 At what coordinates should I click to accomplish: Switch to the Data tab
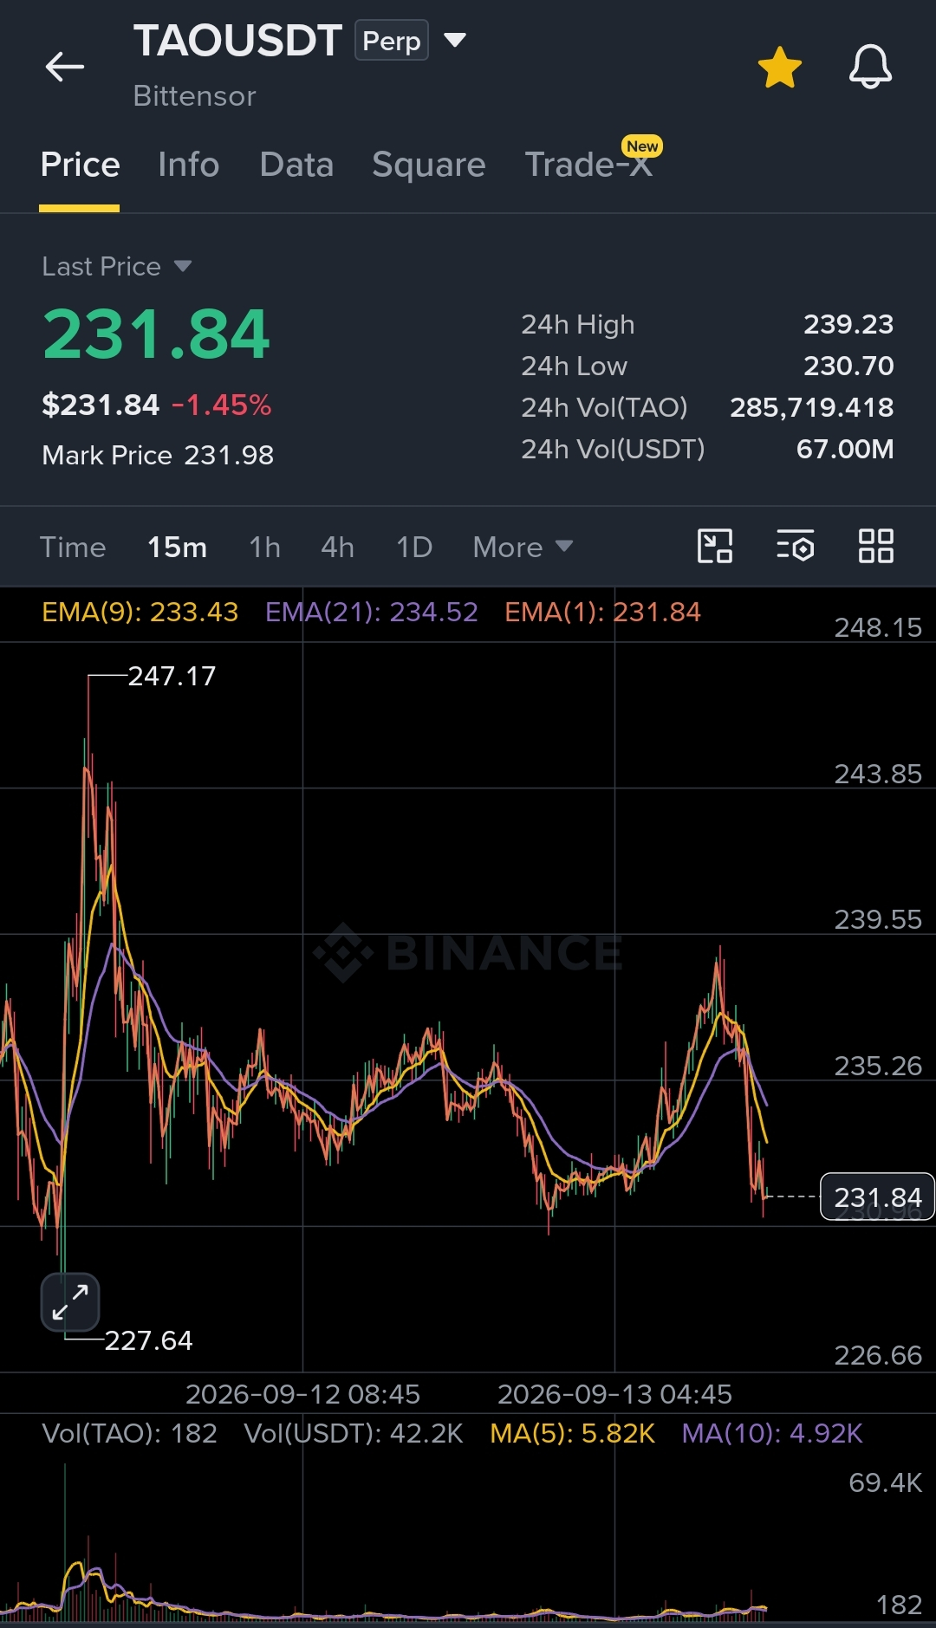(x=296, y=165)
